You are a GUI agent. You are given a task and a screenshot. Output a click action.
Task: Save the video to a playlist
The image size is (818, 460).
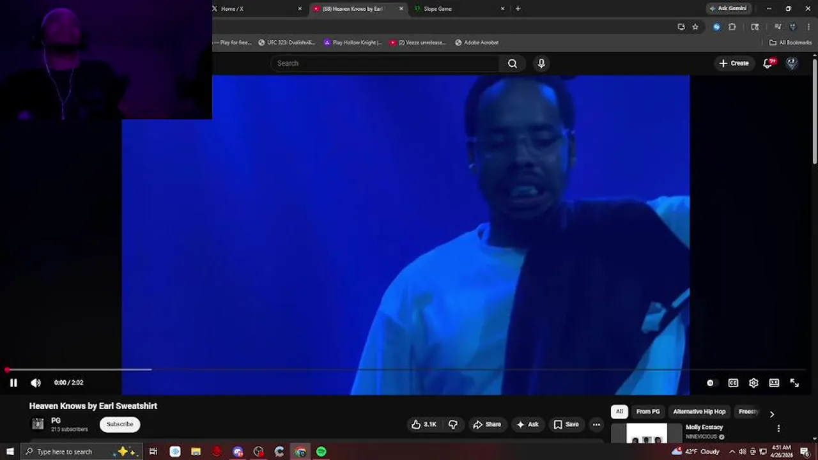pyautogui.click(x=566, y=424)
